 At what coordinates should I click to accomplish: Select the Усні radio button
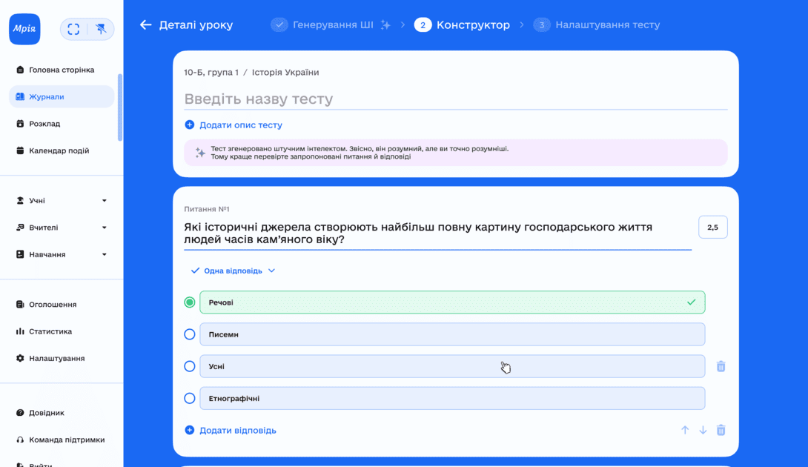pyautogui.click(x=190, y=366)
